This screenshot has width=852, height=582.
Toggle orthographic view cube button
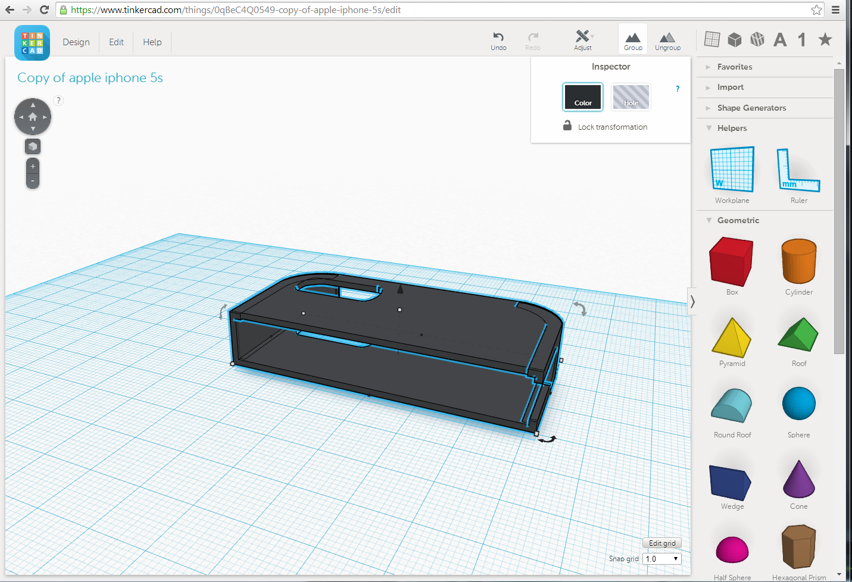[x=33, y=146]
